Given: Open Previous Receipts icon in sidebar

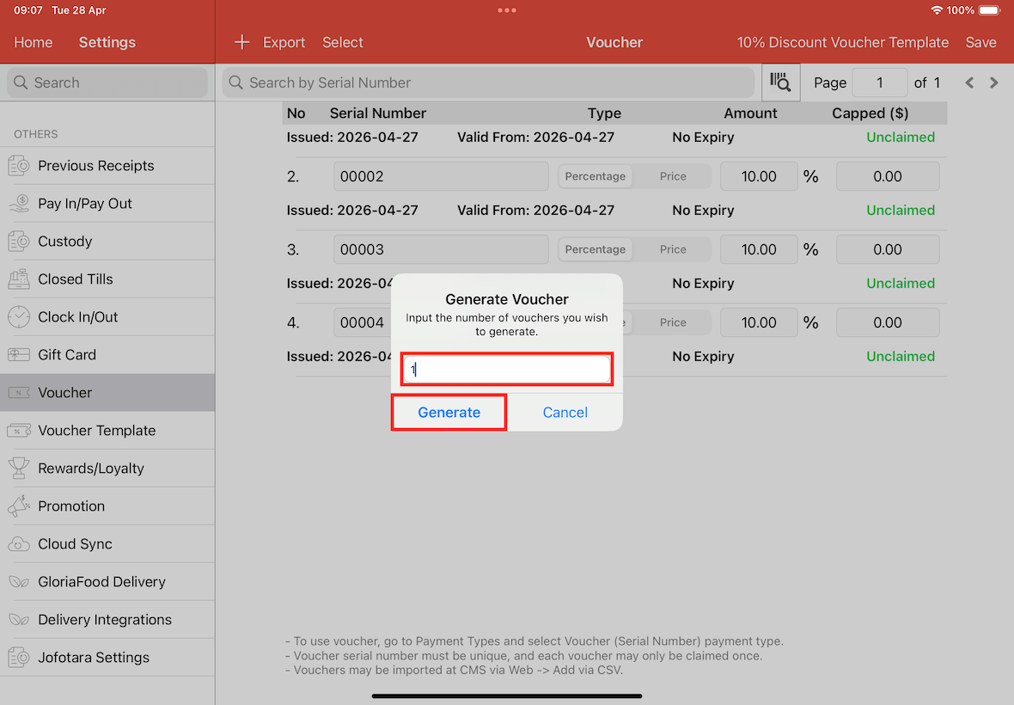Looking at the screenshot, I should coord(19,166).
